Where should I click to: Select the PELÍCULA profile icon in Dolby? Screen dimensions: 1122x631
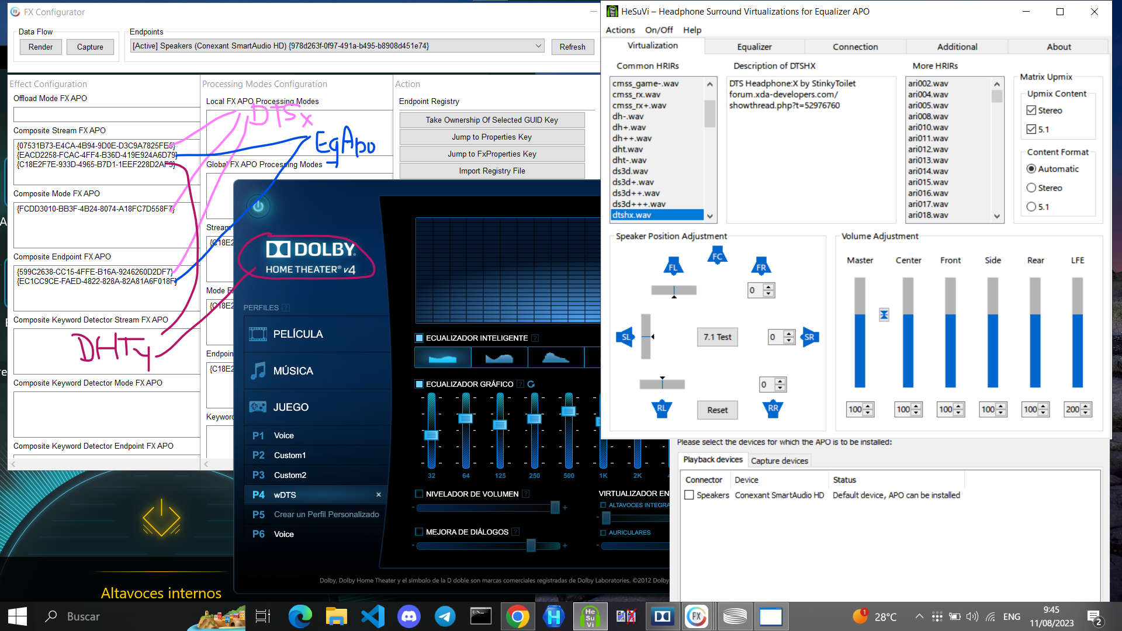point(256,334)
